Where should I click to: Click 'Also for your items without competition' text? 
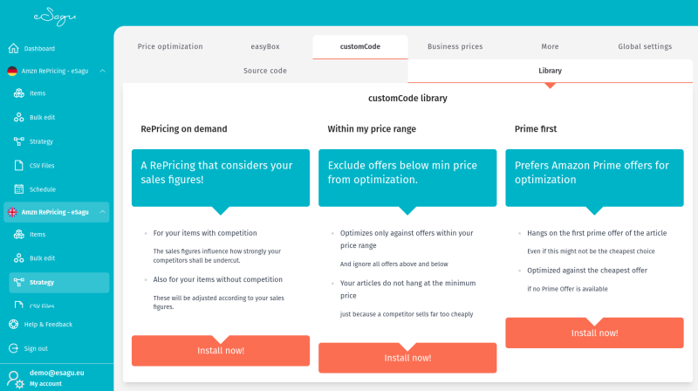[x=217, y=279]
